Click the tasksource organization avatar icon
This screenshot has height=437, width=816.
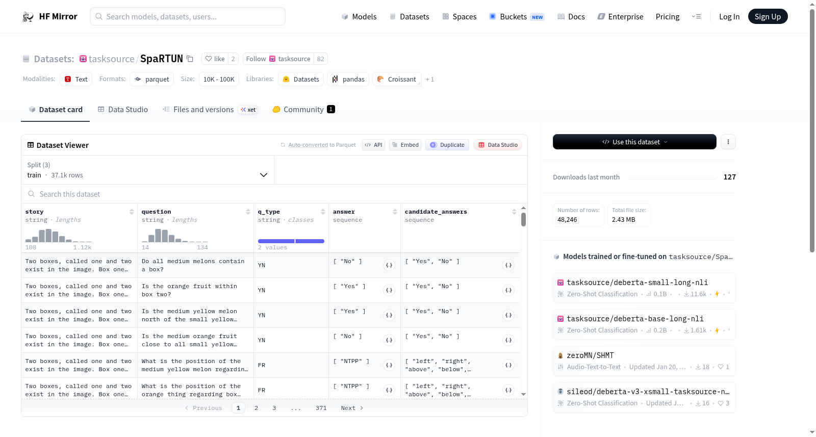pos(83,59)
